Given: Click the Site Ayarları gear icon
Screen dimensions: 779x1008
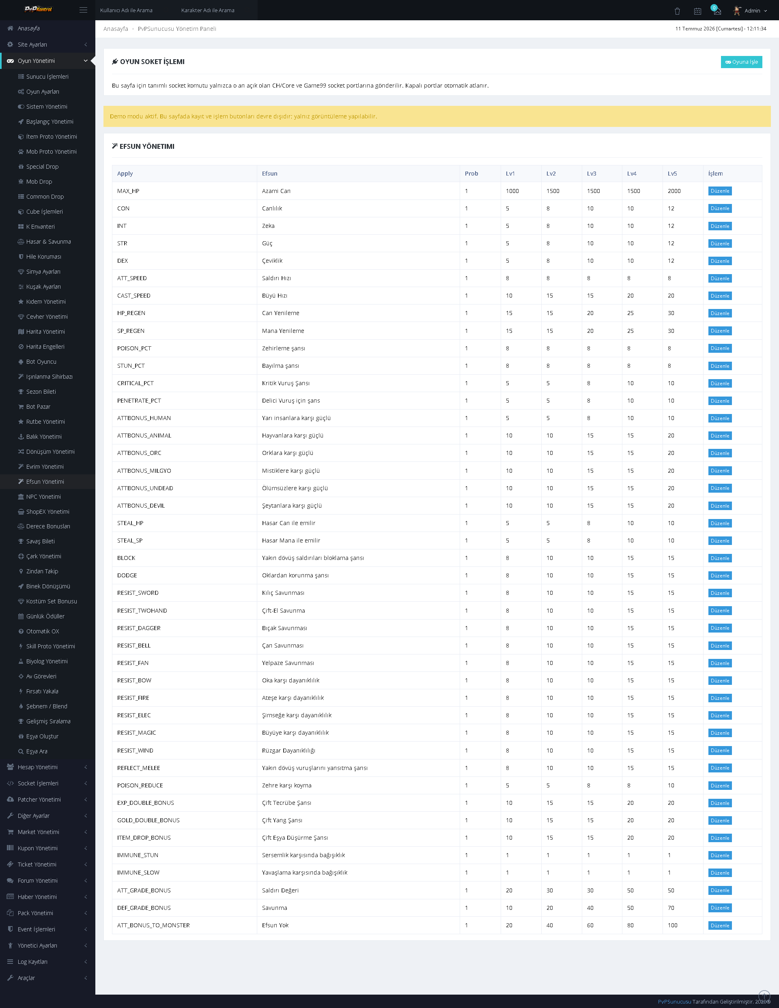Looking at the screenshot, I should [10, 44].
